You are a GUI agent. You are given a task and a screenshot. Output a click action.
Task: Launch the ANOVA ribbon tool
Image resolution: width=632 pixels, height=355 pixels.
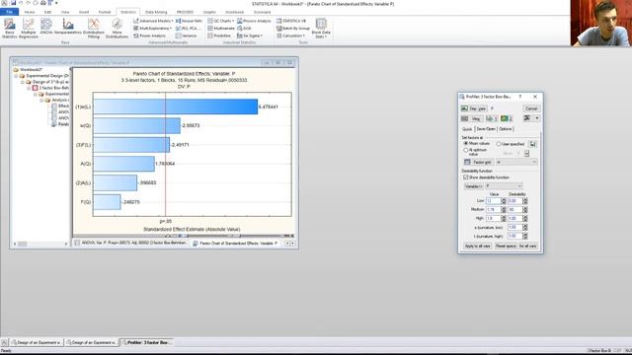pyautogui.click(x=46, y=27)
